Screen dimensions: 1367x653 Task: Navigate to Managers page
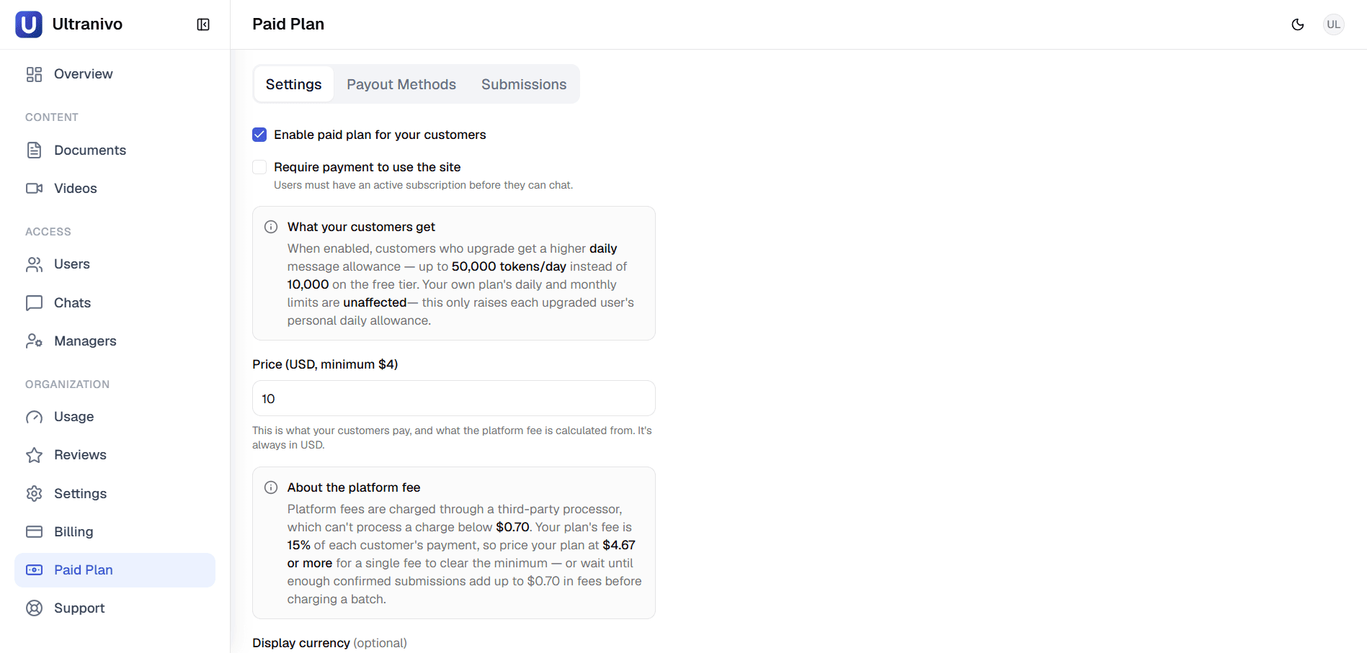115,341
